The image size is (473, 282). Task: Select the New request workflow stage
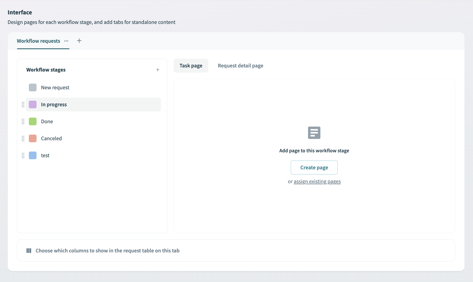[x=55, y=87]
